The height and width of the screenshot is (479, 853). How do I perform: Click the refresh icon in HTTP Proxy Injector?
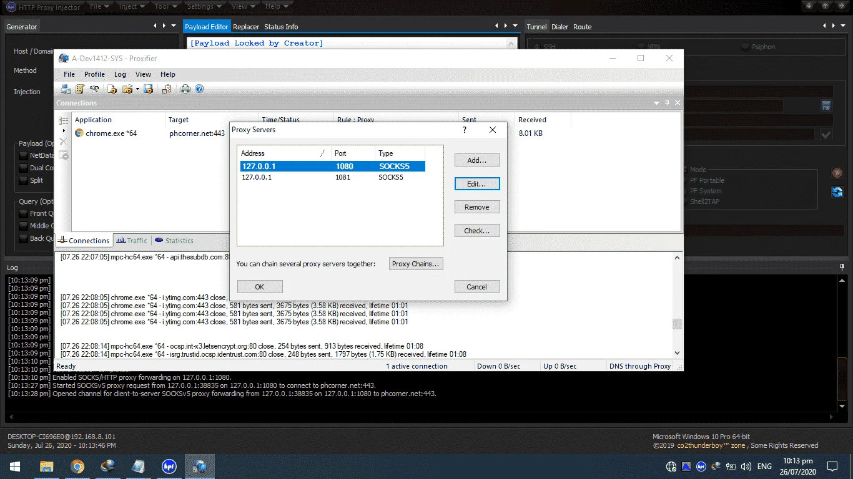[837, 192]
